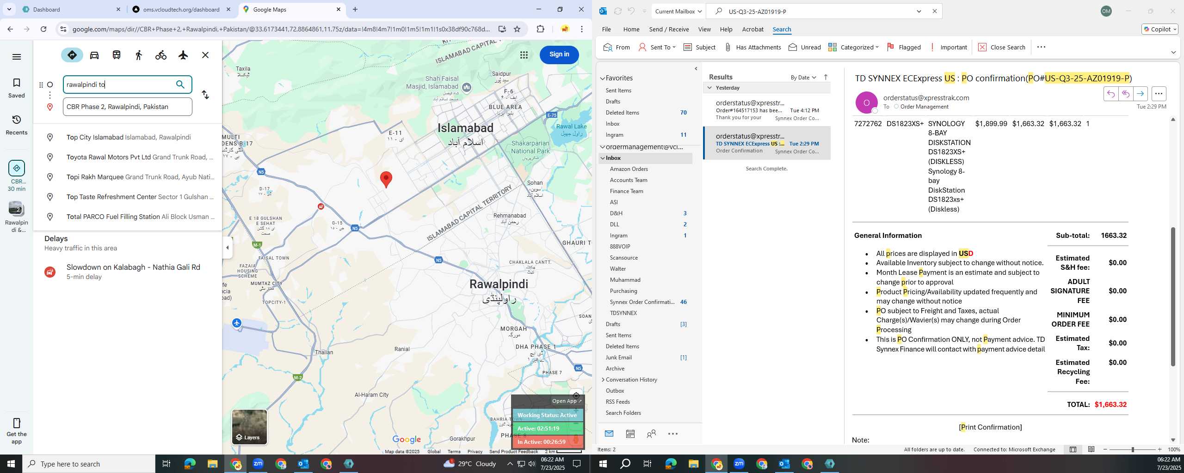The image size is (1184, 473).
Task: Open Chrome Extensions puzzle icon
Action: [x=540, y=29]
